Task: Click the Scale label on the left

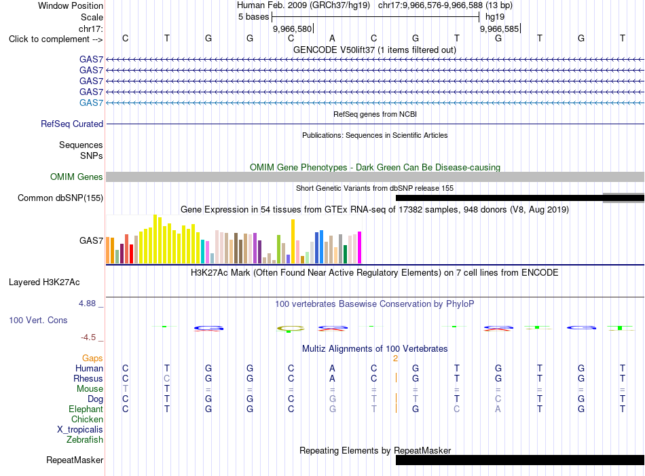Action: (x=92, y=17)
